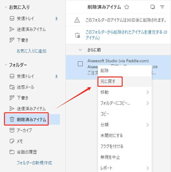Click 送信済みアイテム icon under フォルダー

point(12,109)
